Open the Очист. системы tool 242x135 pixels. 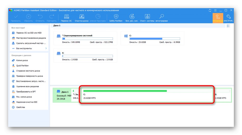click(147, 18)
